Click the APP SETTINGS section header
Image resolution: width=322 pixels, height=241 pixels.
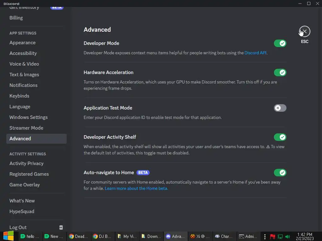[x=23, y=33]
